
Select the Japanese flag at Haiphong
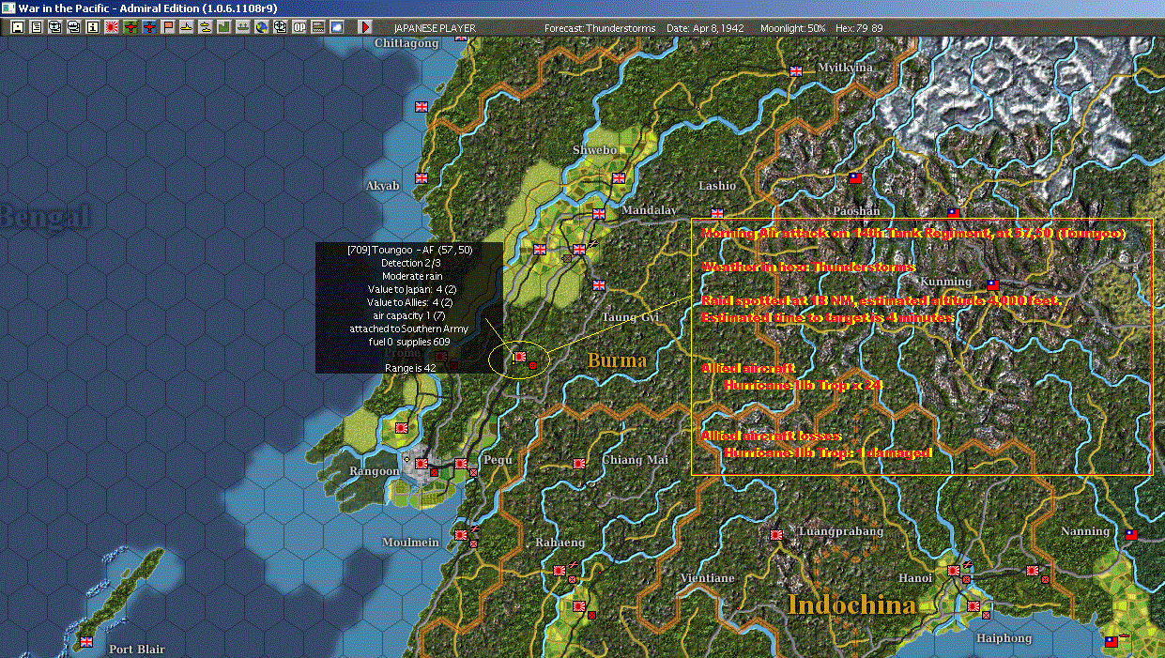tap(973, 605)
